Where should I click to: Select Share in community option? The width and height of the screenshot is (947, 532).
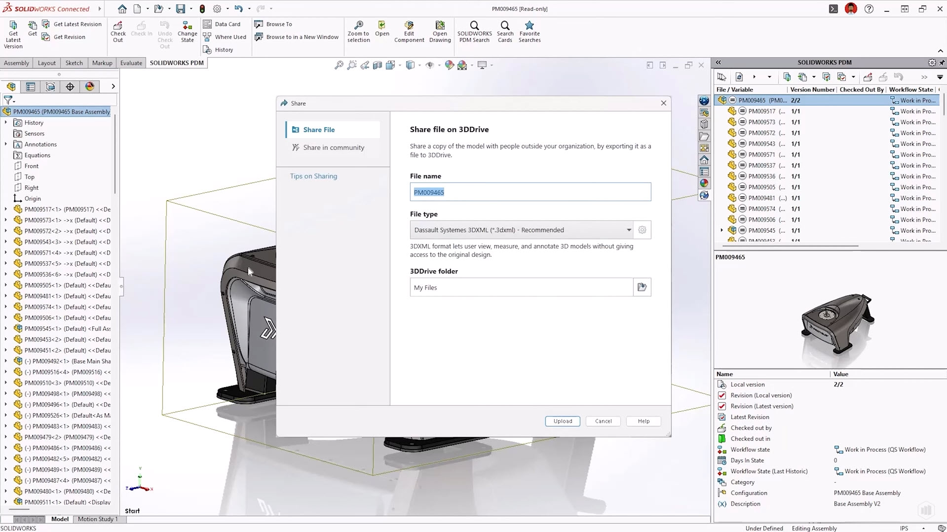pos(333,147)
